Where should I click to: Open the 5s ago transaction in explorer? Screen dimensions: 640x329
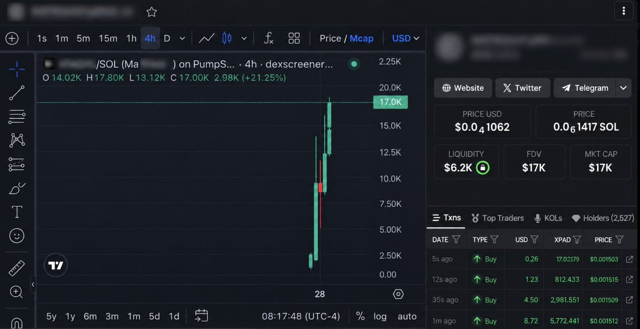pyautogui.click(x=629, y=259)
